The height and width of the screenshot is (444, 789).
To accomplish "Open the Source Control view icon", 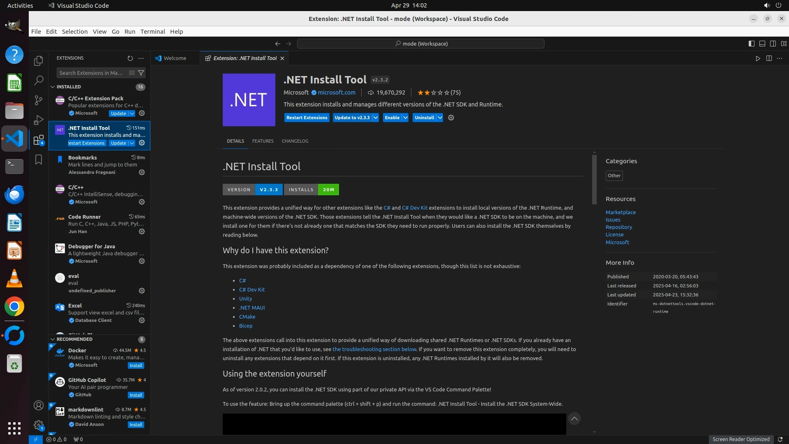I will point(39,100).
